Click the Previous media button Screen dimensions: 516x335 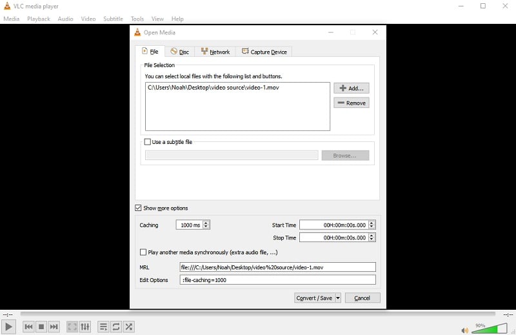(28, 327)
